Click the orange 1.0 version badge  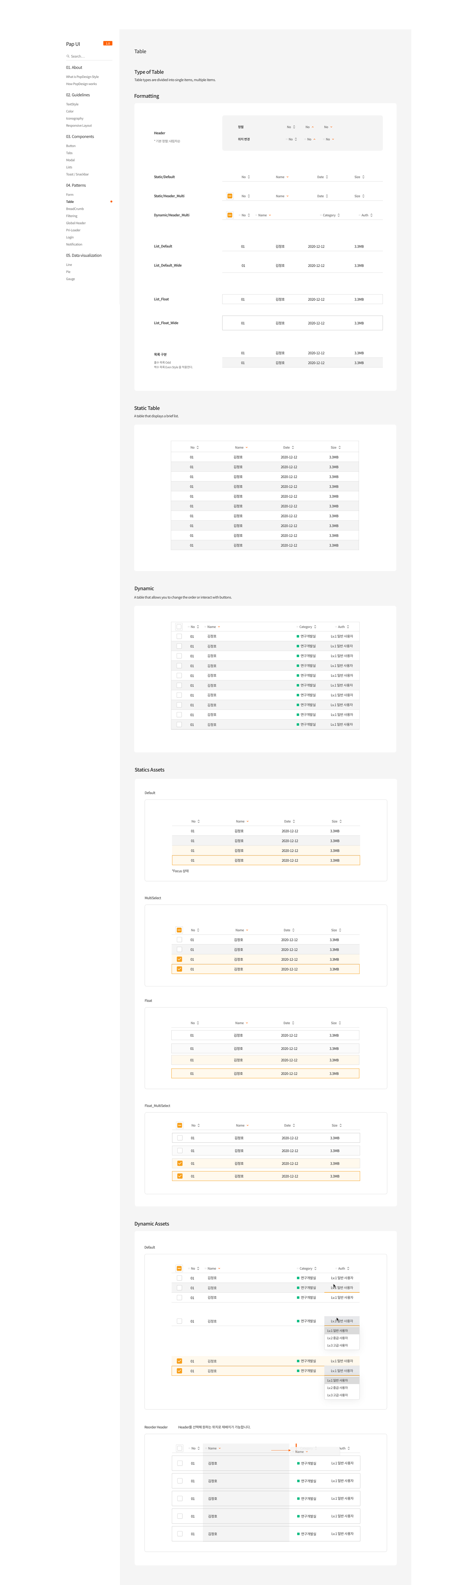click(x=108, y=43)
